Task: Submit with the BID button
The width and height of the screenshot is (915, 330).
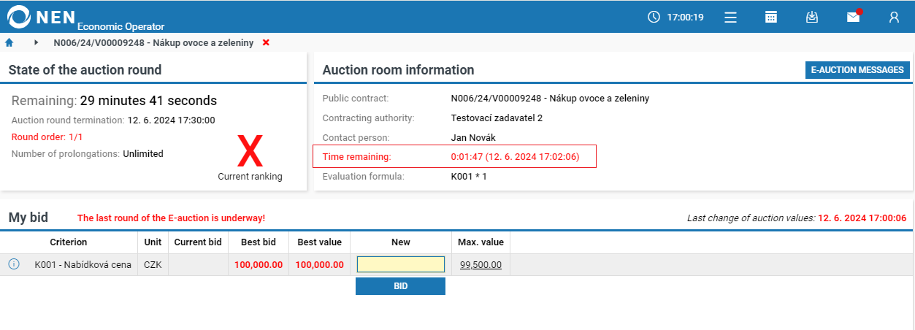Action: (x=400, y=286)
